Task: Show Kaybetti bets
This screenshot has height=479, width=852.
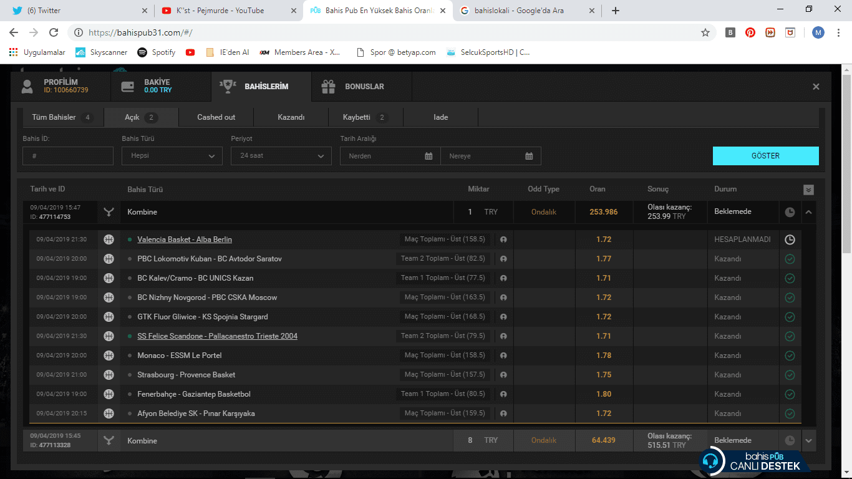Action: (x=366, y=117)
